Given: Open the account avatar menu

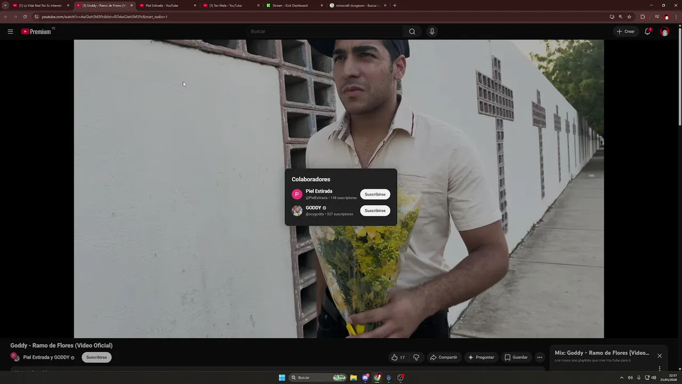Looking at the screenshot, I should [x=664, y=31].
